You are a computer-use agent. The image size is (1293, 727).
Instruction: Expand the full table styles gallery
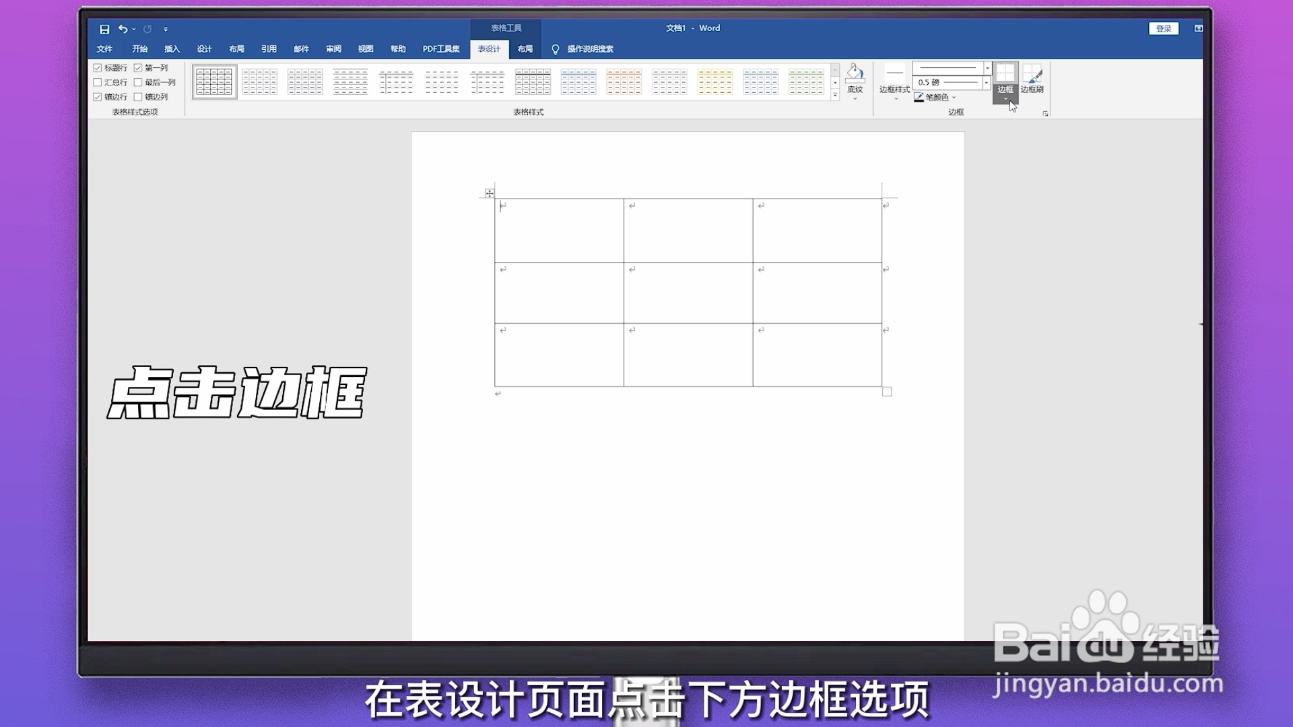835,96
